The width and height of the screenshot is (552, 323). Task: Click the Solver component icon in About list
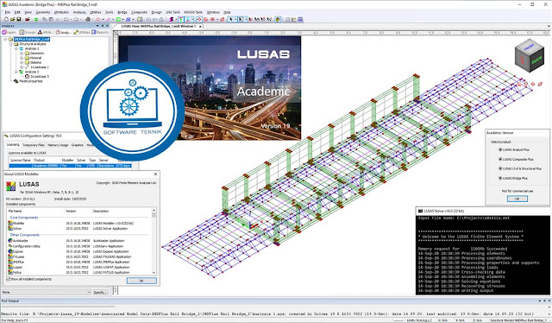pos(10,229)
